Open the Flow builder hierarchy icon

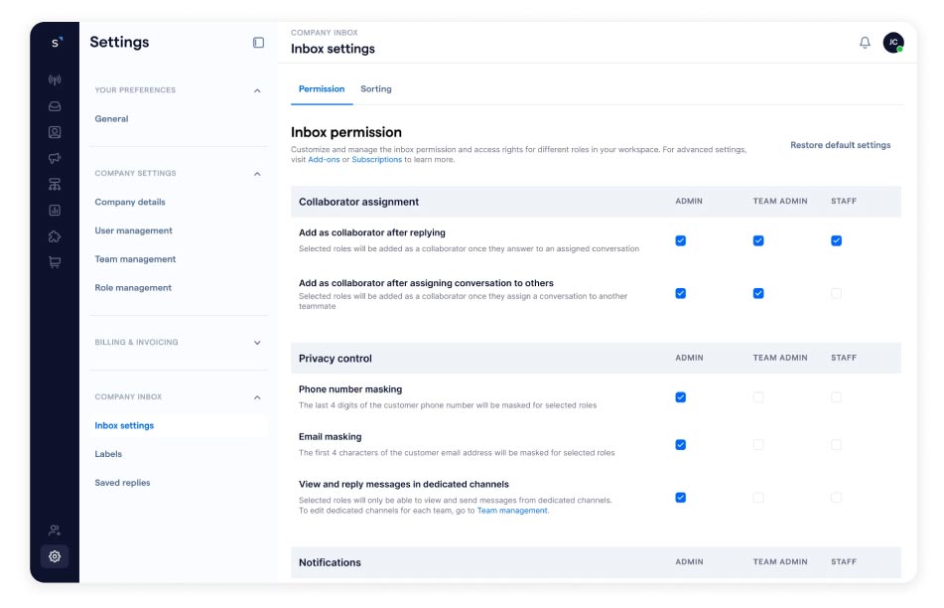tap(55, 184)
